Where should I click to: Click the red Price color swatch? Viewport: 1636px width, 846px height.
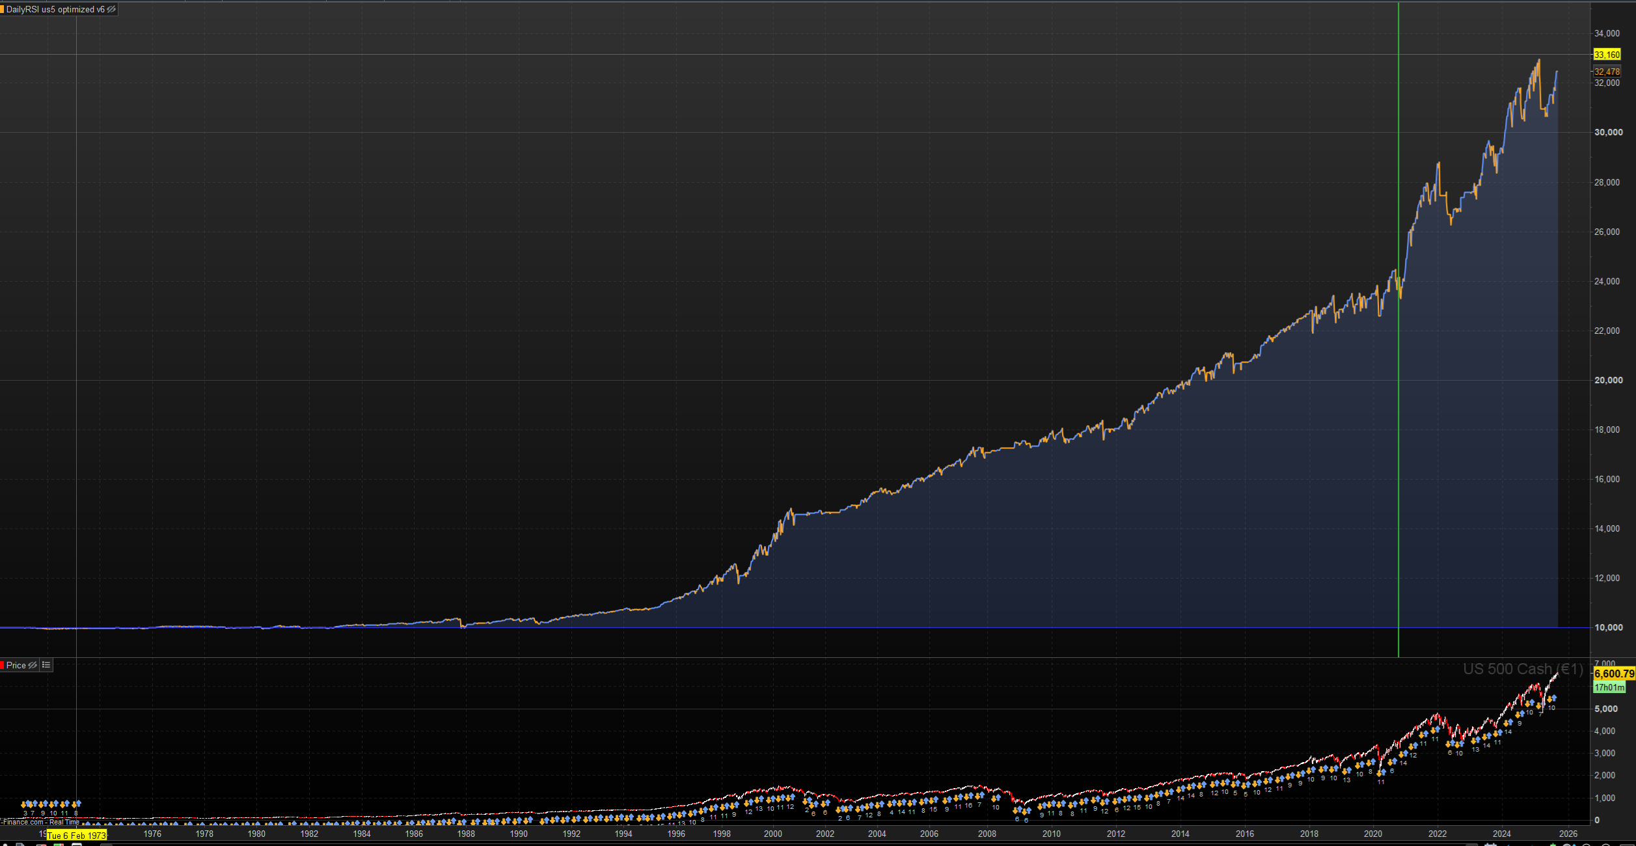click(x=2, y=665)
